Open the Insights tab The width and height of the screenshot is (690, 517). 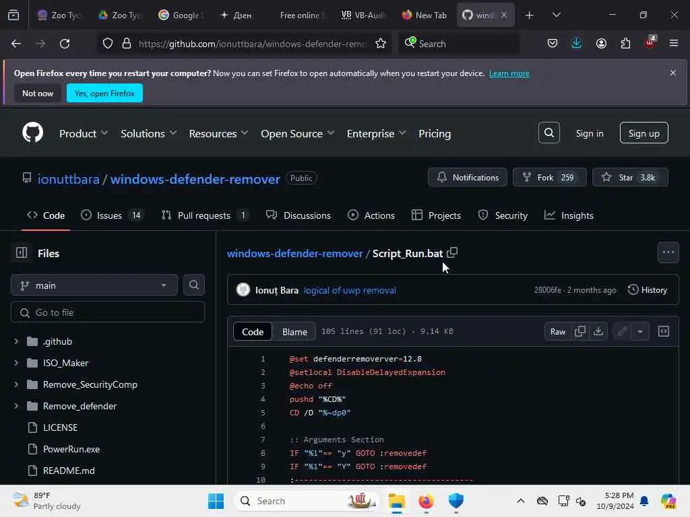click(x=569, y=215)
